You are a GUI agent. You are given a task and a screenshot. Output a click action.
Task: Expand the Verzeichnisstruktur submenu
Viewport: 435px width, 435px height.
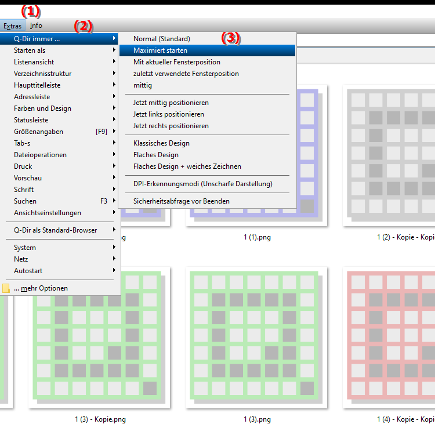[x=59, y=74]
